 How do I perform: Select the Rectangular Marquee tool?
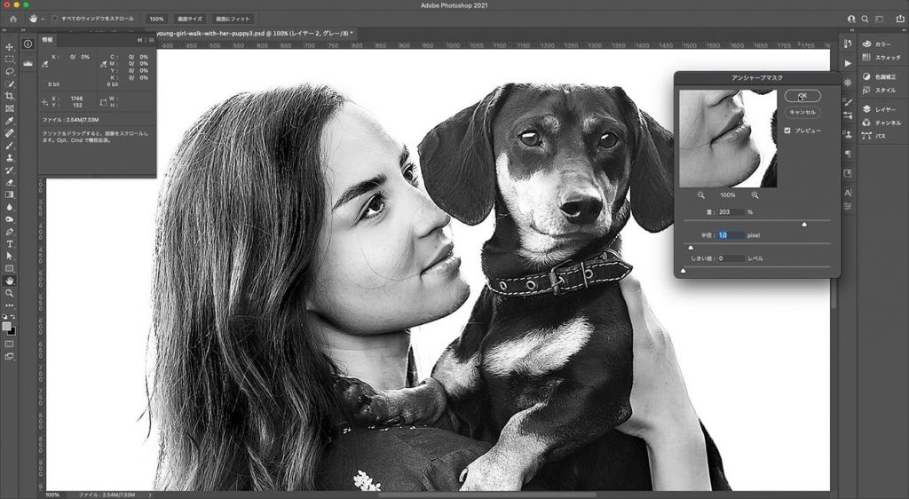tap(9, 59)
